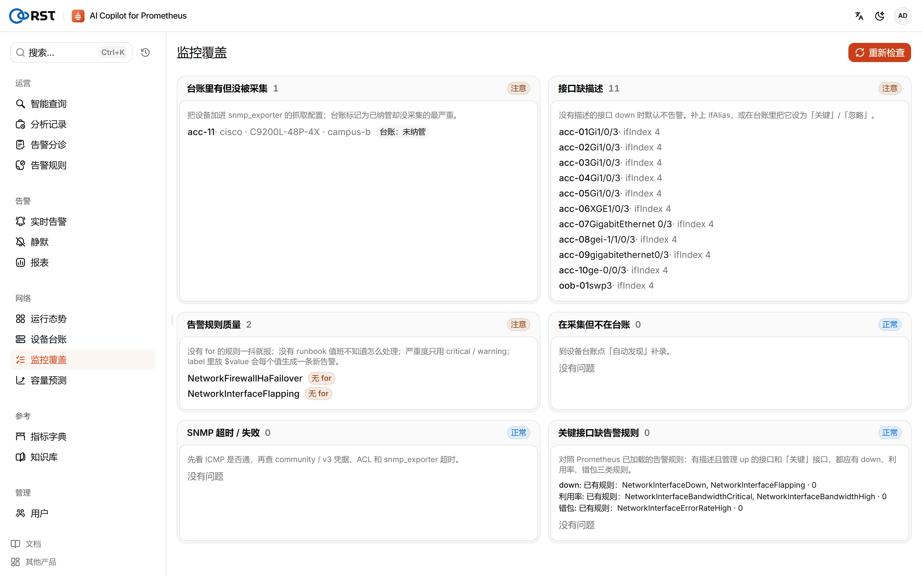
Task: Click 正常 badge on 关键接口缺告警规则 card
Action: [x=890, y=433]
